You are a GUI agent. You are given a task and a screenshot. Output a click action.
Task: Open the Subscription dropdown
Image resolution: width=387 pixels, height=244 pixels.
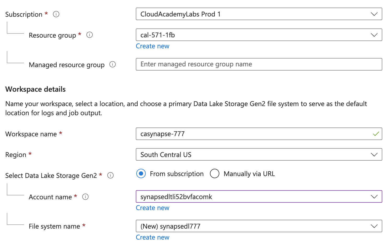point(259,14)
